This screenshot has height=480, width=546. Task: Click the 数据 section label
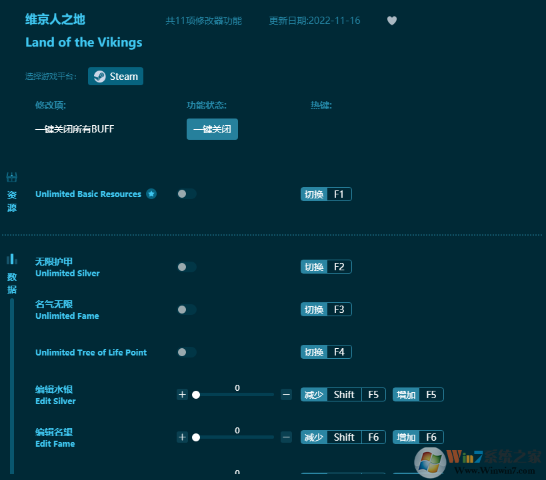pos(12,283)
